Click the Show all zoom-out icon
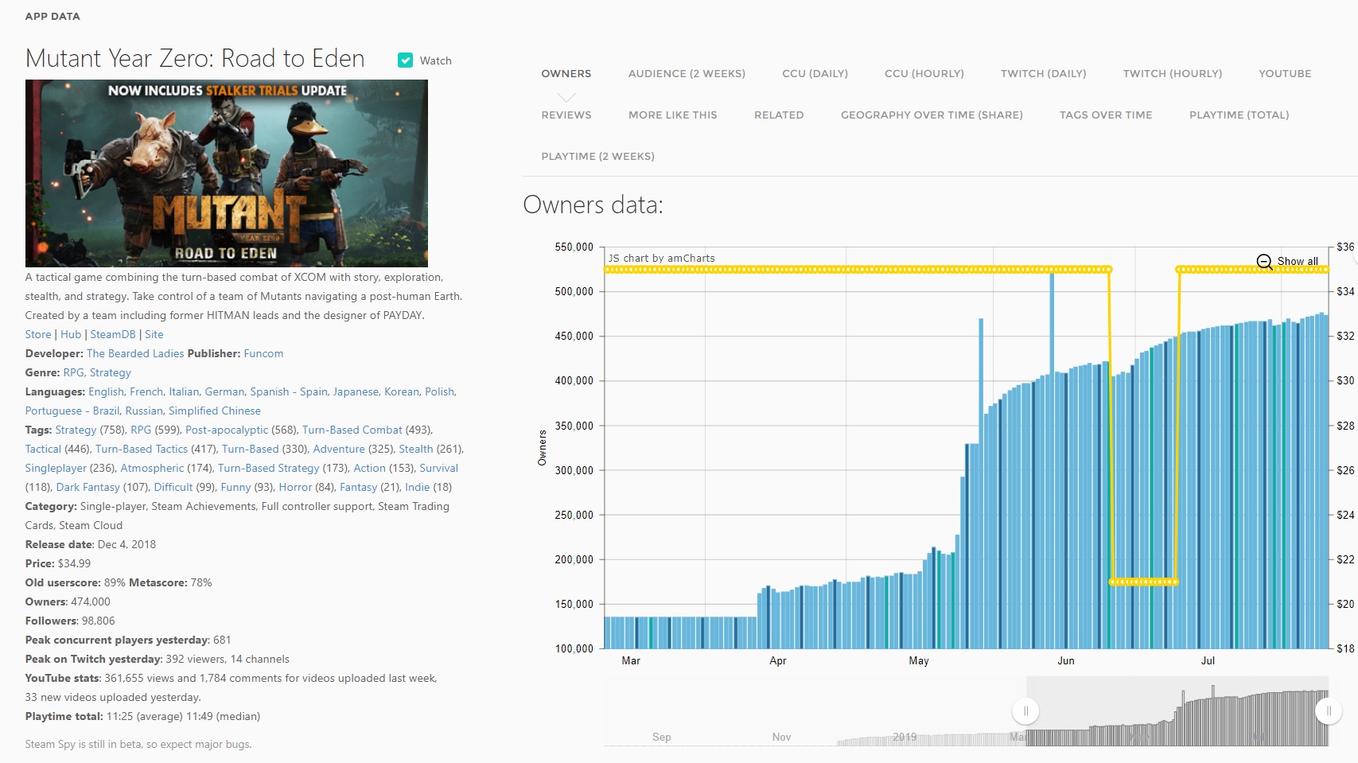Screen dimensions: 1358x763 coord(1264,262)
